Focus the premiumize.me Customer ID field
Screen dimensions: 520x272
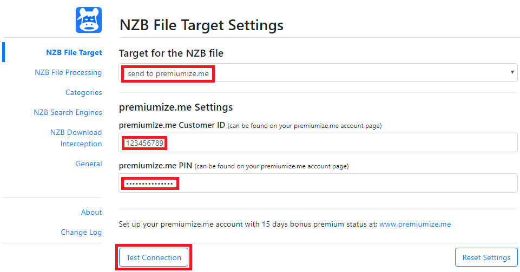point(318,142)
